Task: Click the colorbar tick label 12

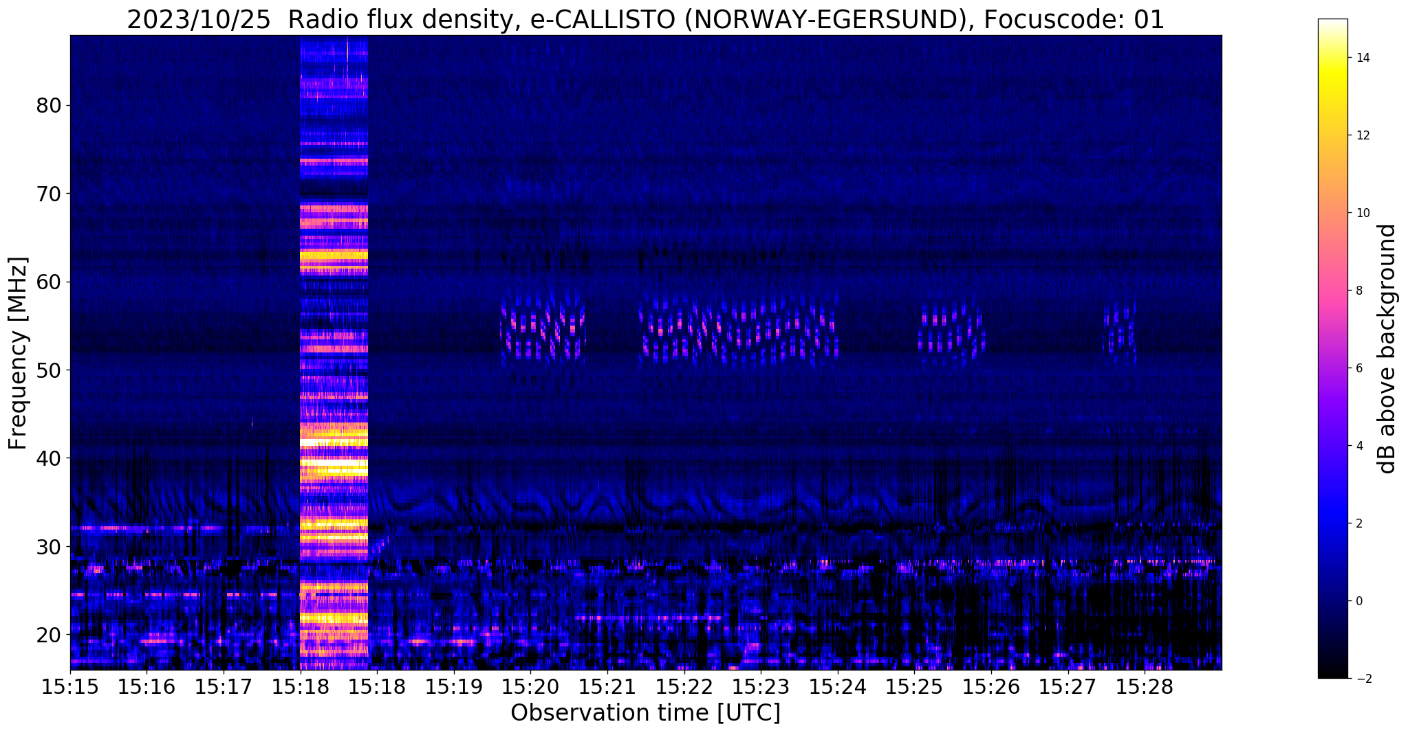Action: coord(1363,135)
